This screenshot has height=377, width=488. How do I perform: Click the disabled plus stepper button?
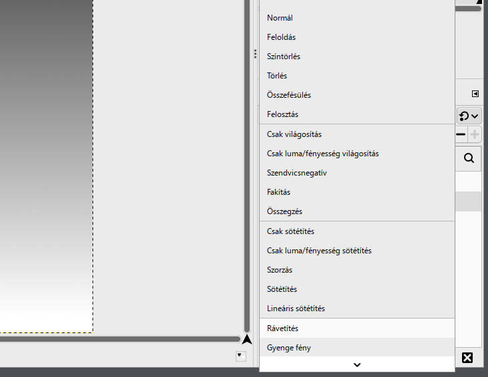pyautogui.click(x=475, y=134)
